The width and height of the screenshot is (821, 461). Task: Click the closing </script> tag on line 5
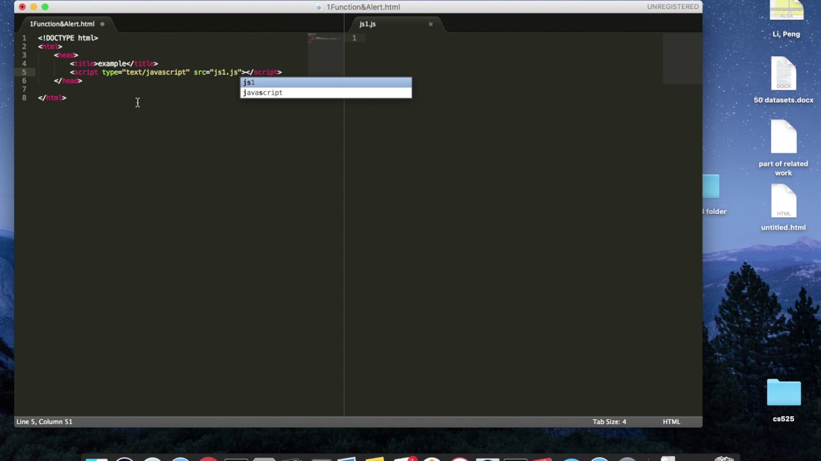264,72
